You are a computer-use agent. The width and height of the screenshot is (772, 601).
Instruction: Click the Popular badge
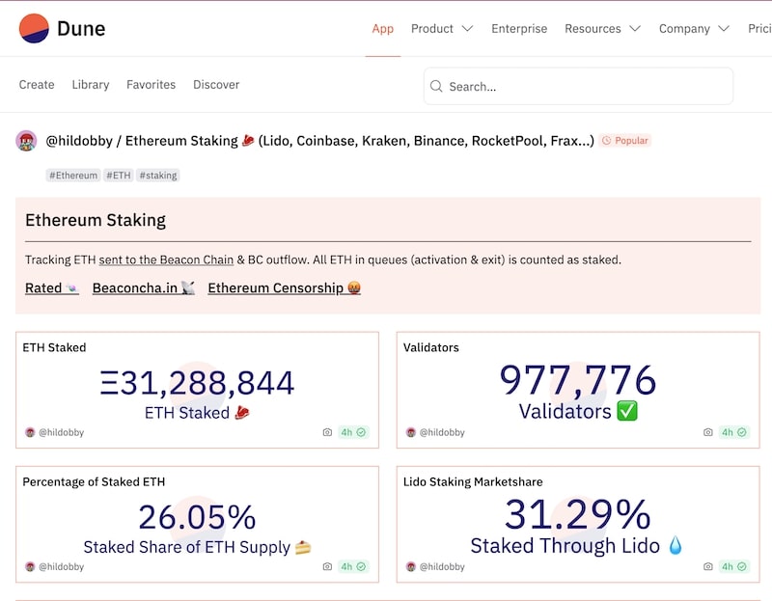pos(625,141)
